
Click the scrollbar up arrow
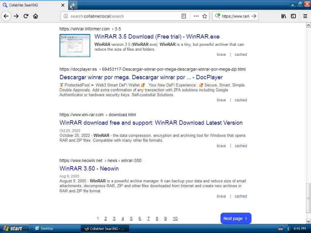click(x=309, y=25)
